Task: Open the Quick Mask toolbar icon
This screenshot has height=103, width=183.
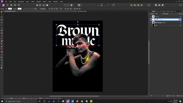Action: 79,5
